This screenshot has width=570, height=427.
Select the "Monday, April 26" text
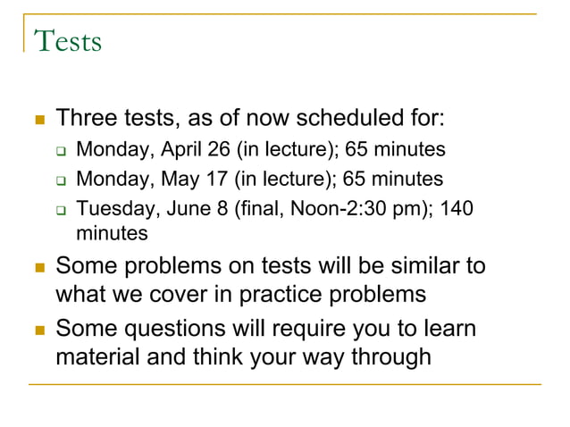(153, 149)
